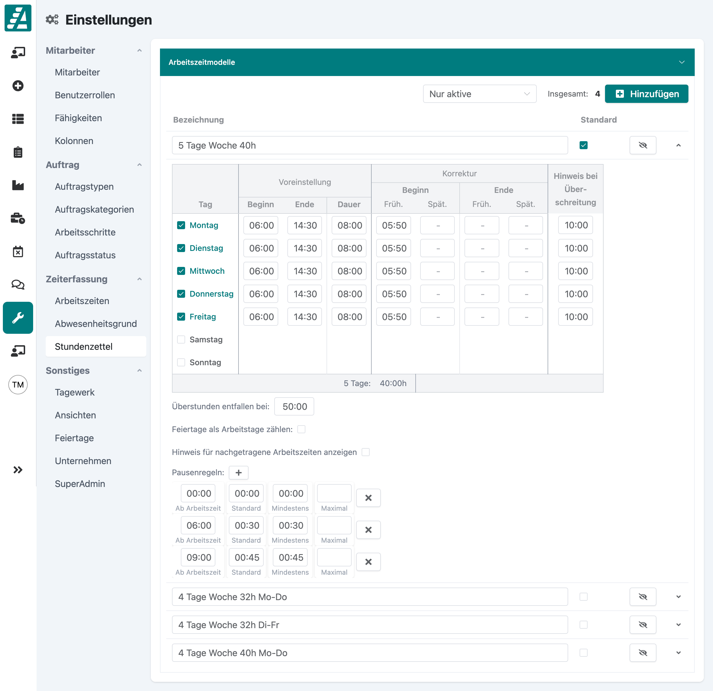Enable Samstag as a workday
The image size is (713, 691).
tap(181, 339)
